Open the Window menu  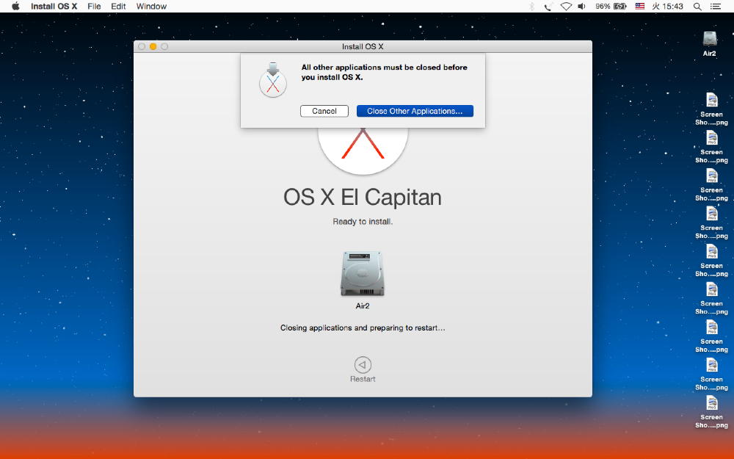(151, 6)
